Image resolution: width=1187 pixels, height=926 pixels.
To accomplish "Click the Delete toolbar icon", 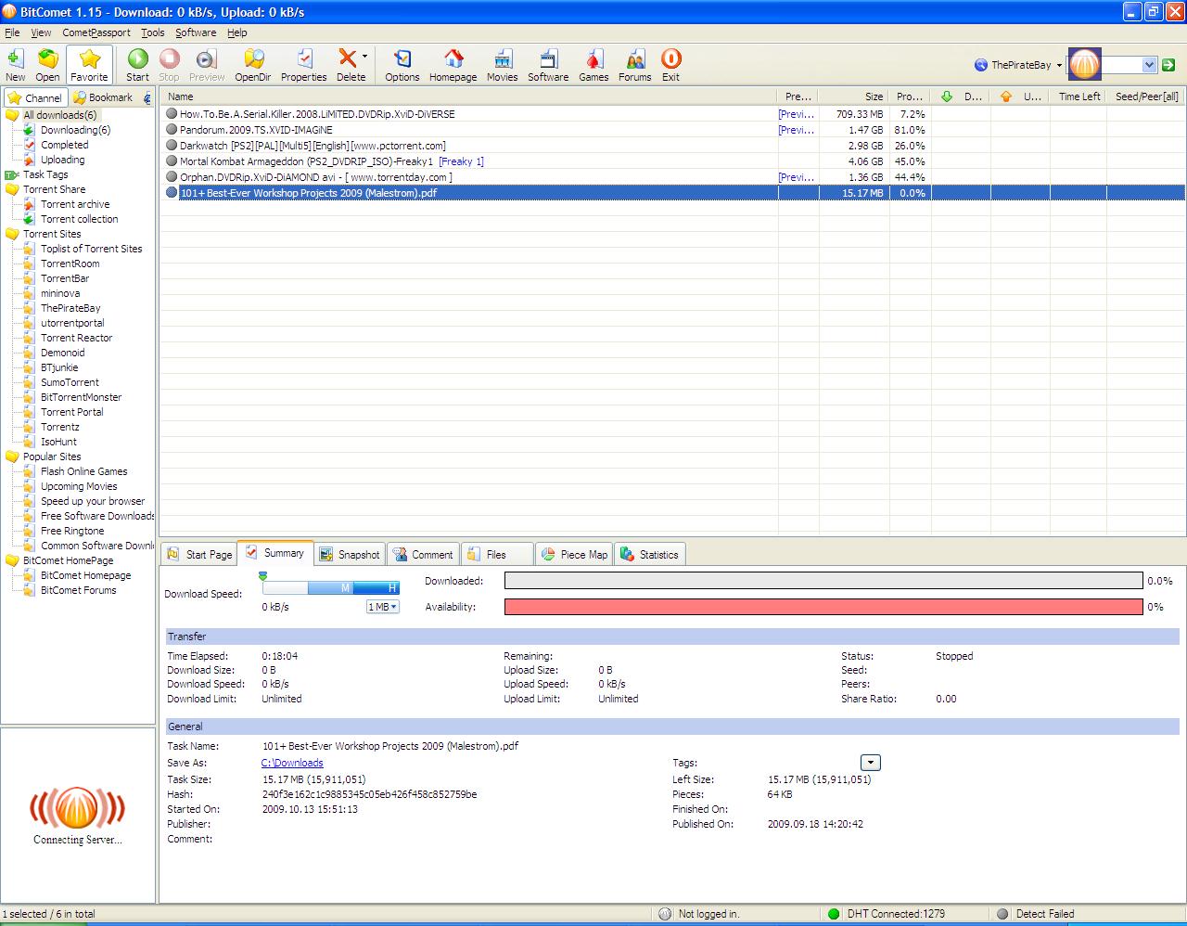I will [349, 65].
